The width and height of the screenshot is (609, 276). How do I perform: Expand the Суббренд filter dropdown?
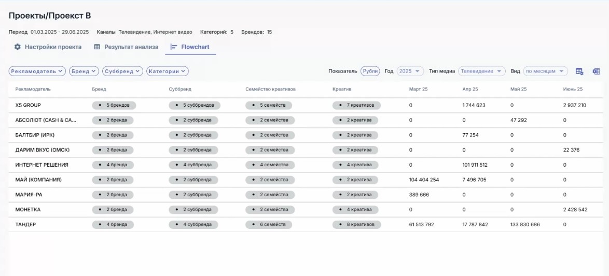coord(122,71)
